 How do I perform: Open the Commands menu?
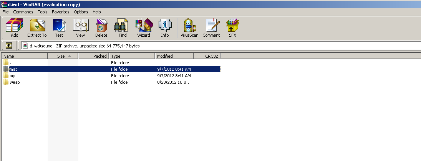(23, 12)
